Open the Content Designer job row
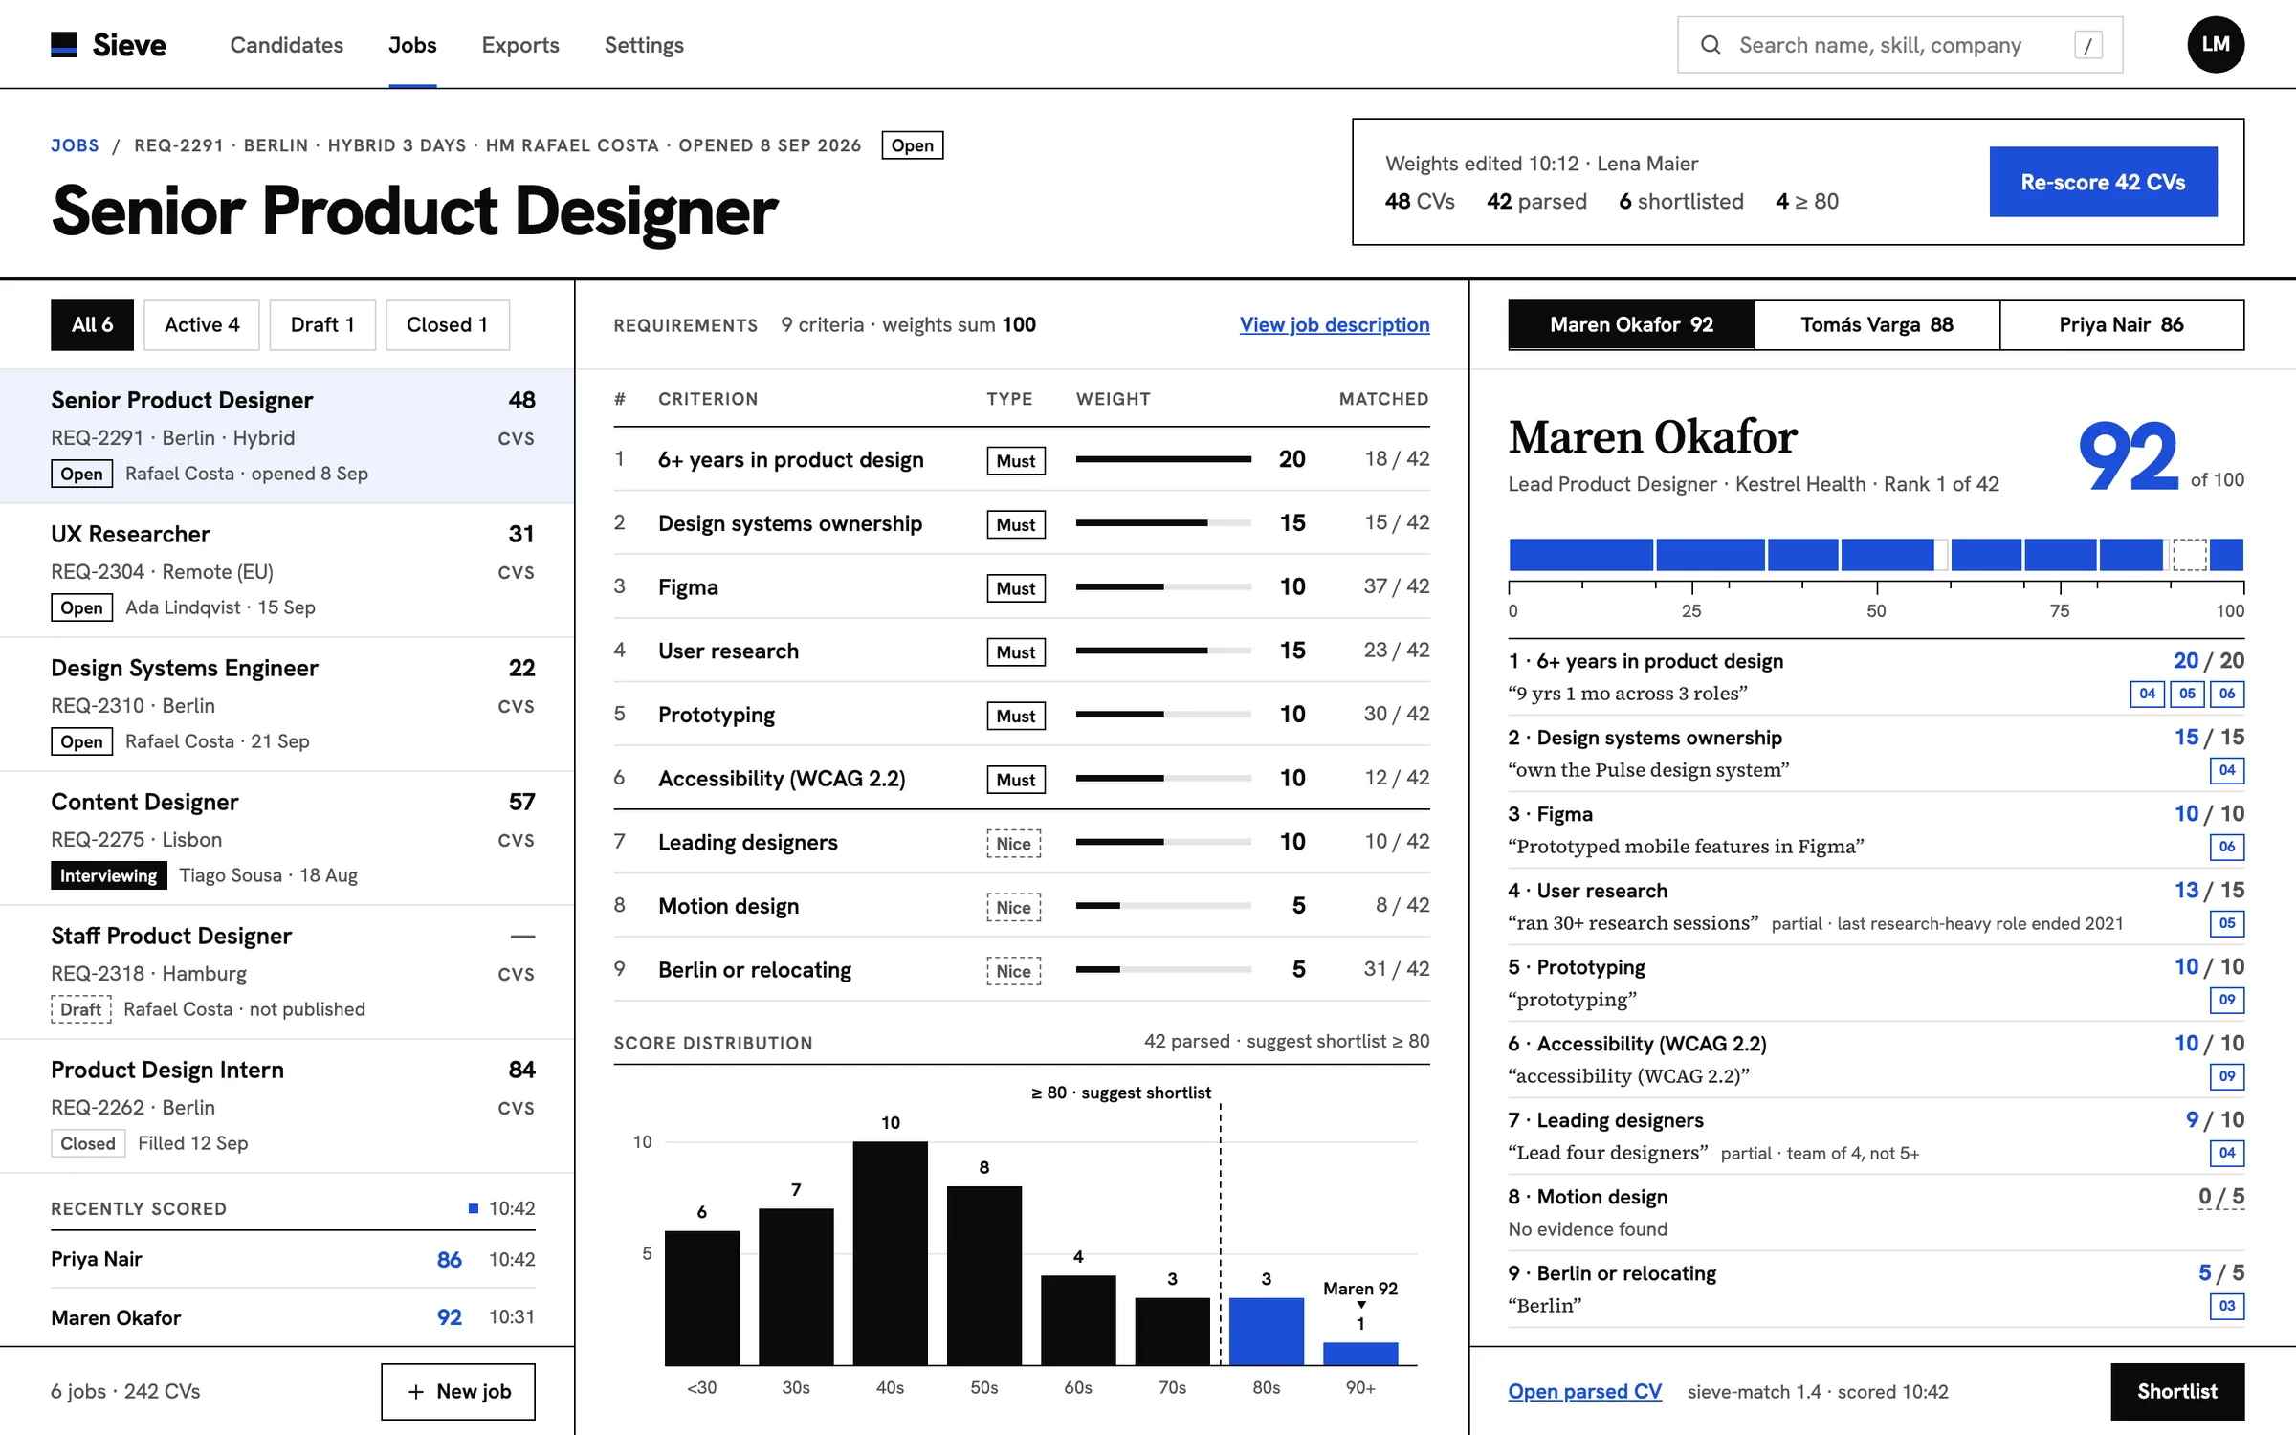Image resolution: width=2296 pixels, height=1435 pixels. click(287, 838)
